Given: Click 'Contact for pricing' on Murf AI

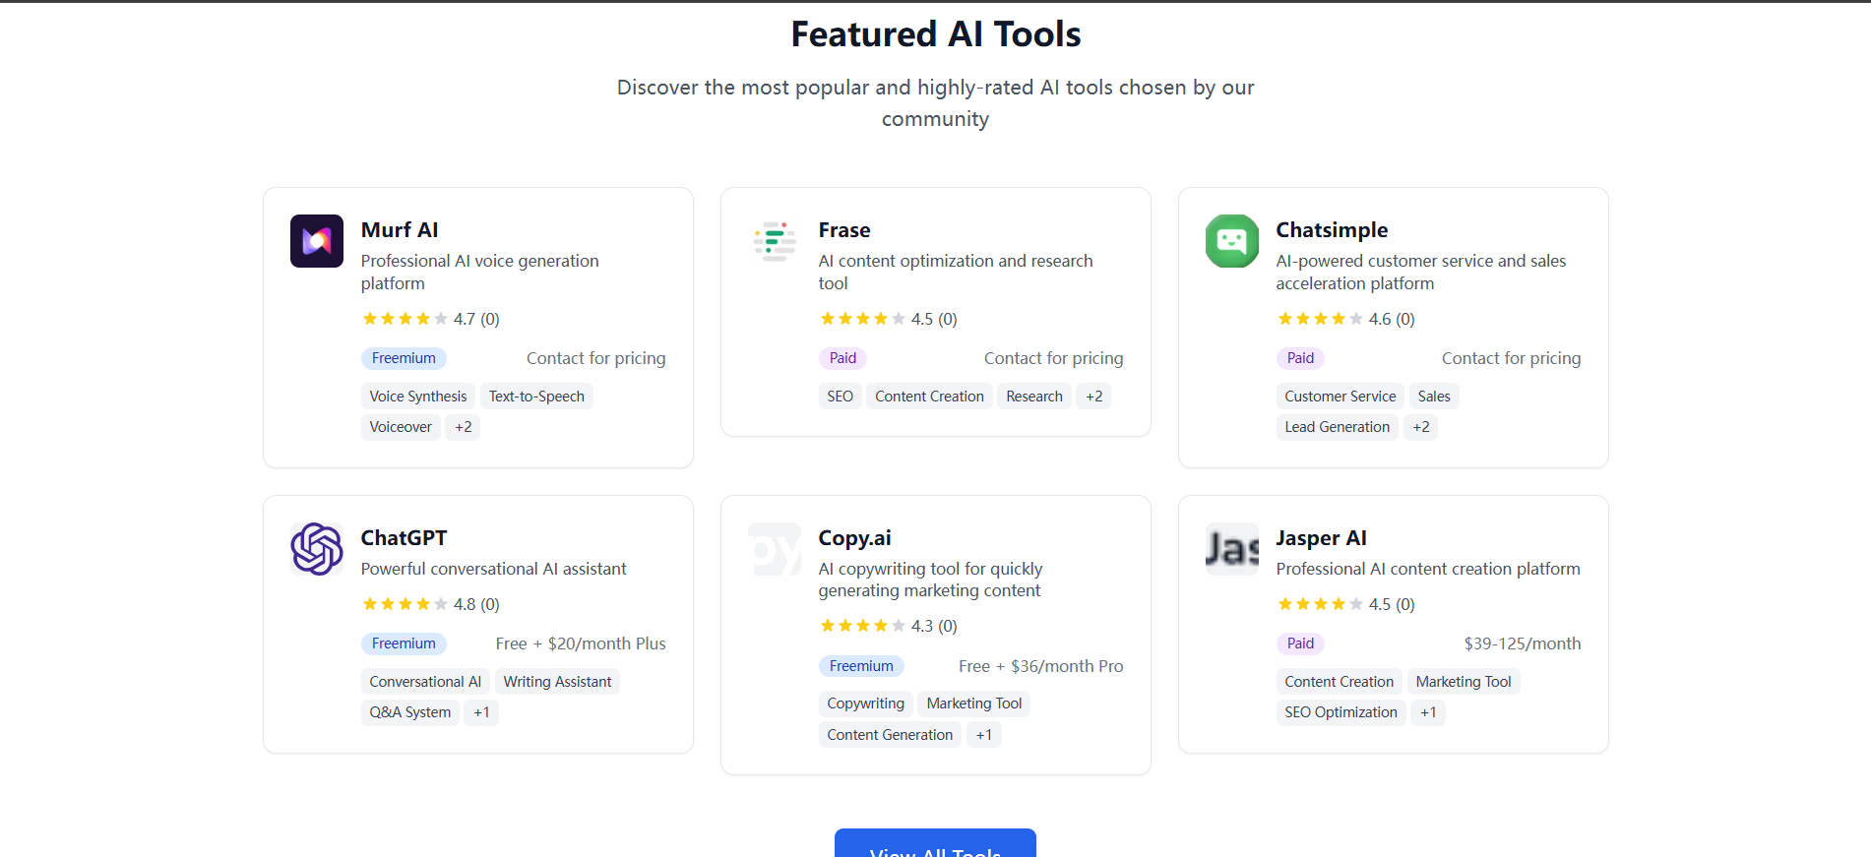Looking at the screenshot, I should [595, 358].
